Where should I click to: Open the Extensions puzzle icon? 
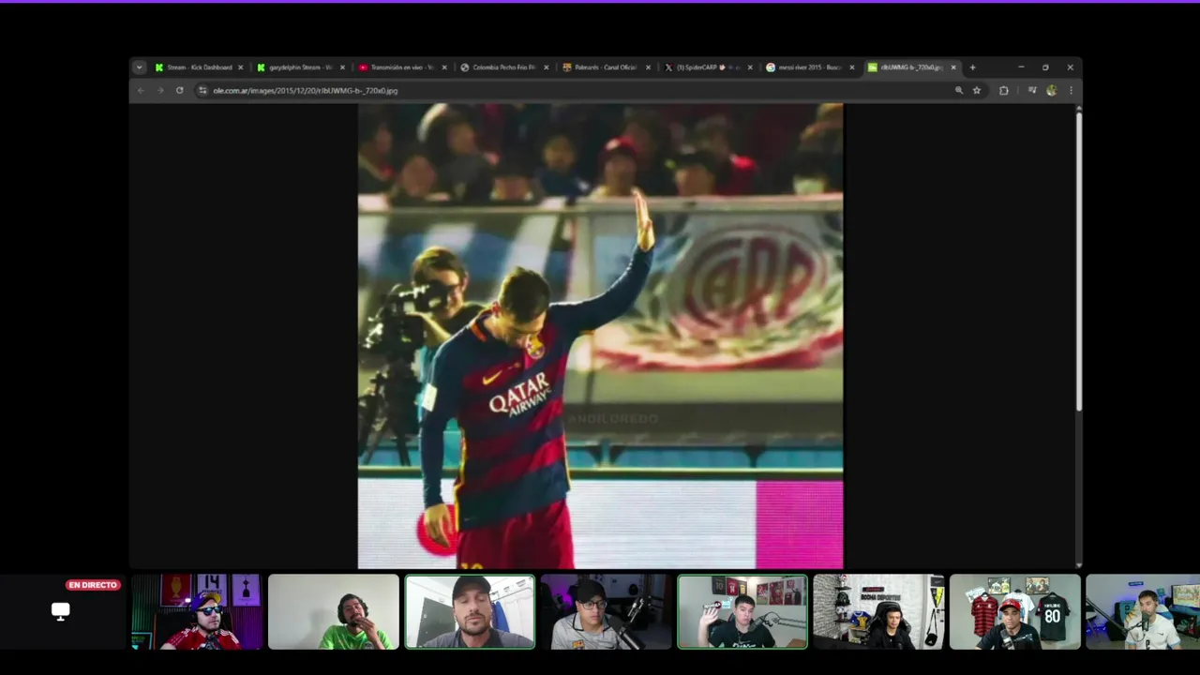[x=1003, y=91]
